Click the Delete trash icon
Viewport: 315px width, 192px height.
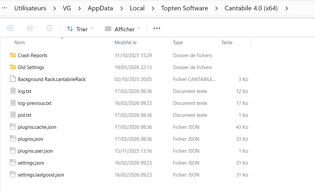click(50, 28)
